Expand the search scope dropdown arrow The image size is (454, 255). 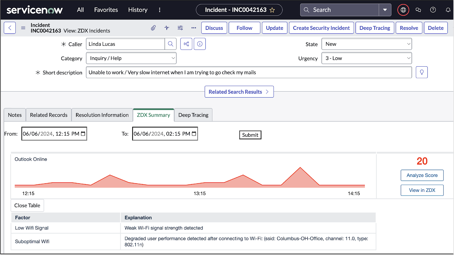point(385,10)
